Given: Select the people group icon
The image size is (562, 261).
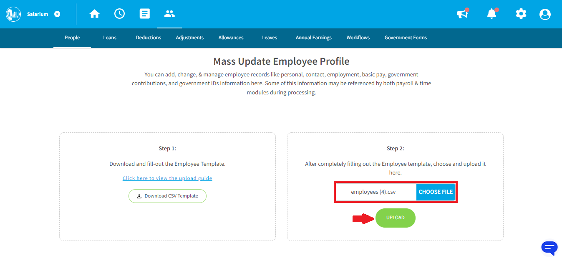Looking at the screenshot, I should [x=169, y=14].
